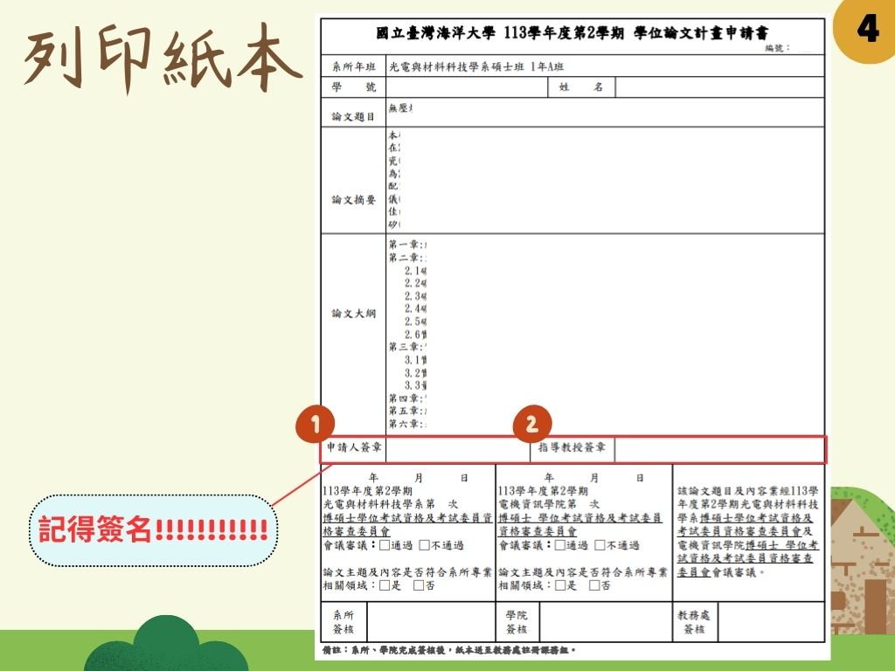895x671 pixels.
Task: Check 通過 box under 電機資訊學院 review
Action: click(x=559, y=545)
